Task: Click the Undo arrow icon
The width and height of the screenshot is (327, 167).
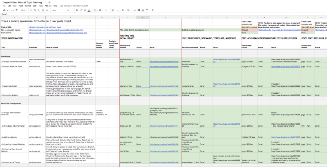Action: tap(8, 10)
